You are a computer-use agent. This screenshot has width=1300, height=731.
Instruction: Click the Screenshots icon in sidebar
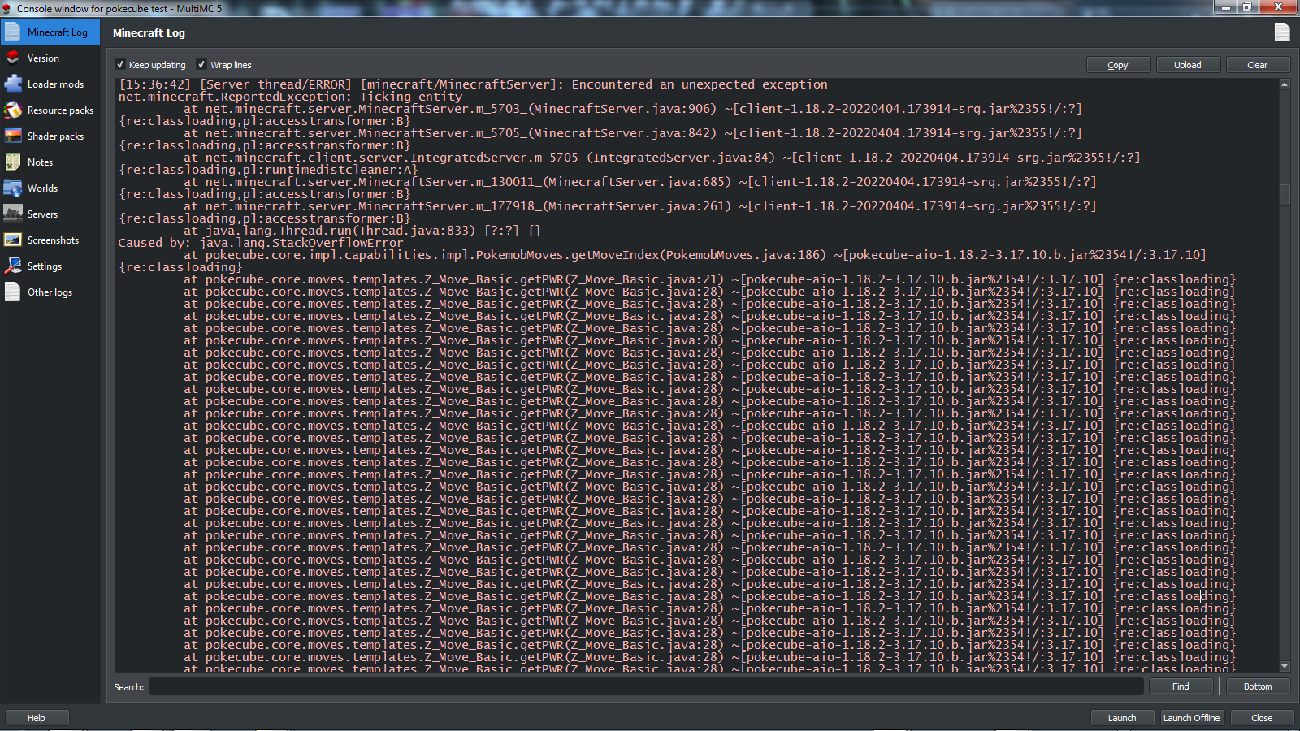click(13, 240)
